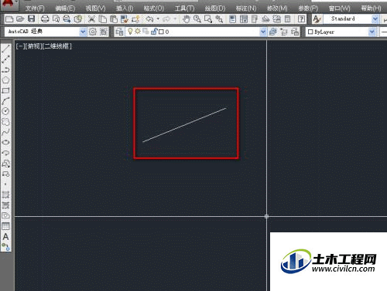Click the [二维线框] visual style label
The height and width of the screenshot is (291, 387).
pos(57,46)
